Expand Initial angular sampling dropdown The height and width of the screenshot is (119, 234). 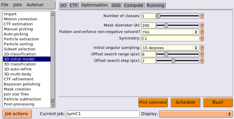pyautogui.click(x=170, y=48)
